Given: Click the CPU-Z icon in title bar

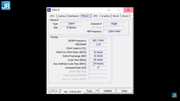Looking at the screenshot, I should tap(49, 10).
